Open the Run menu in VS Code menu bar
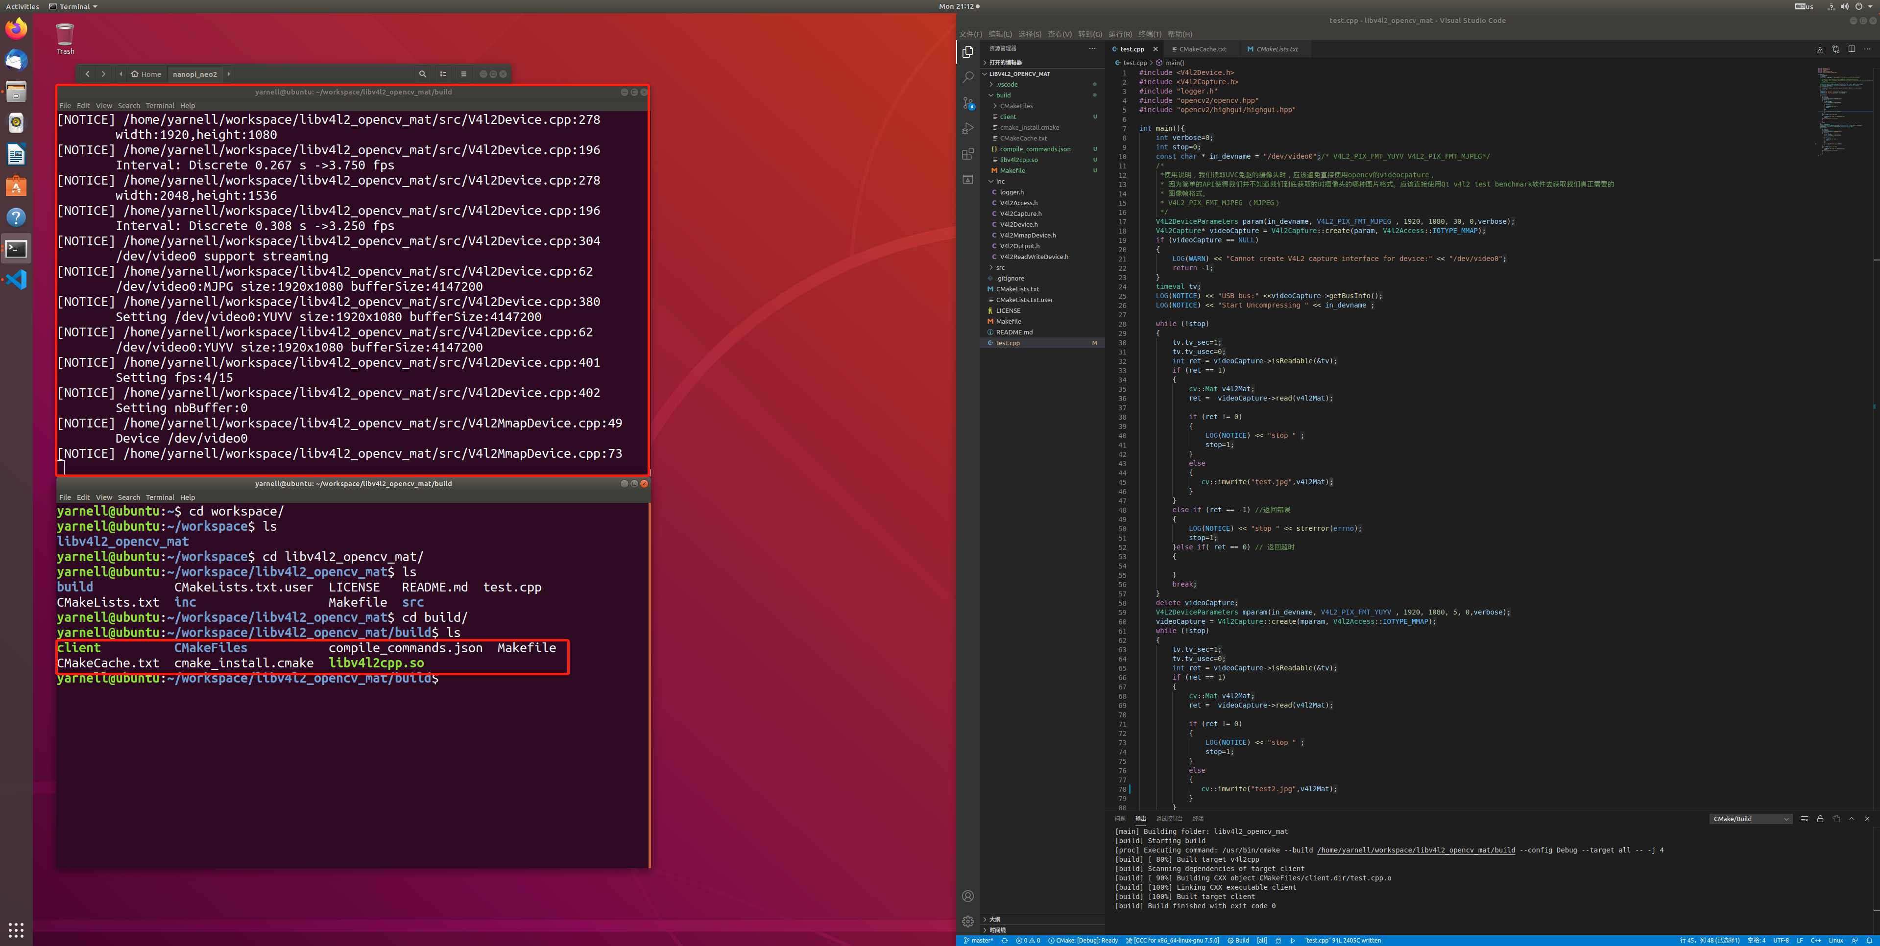This screenshot has width=1880, height=946. pos(1120,34)
